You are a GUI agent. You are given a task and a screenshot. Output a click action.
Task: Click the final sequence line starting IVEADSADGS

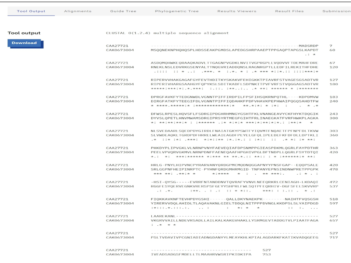pyautogui.click(x=201, y=255)
